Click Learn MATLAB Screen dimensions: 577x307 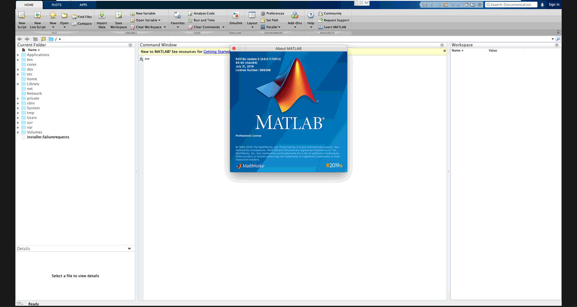tap(332, 27)
